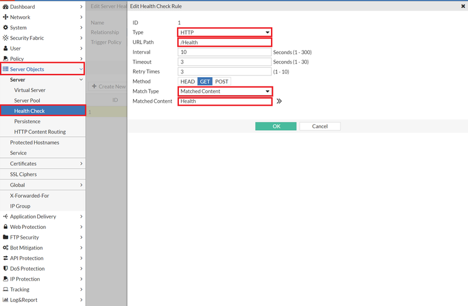Click the Timeout input field

coord(224,62)
